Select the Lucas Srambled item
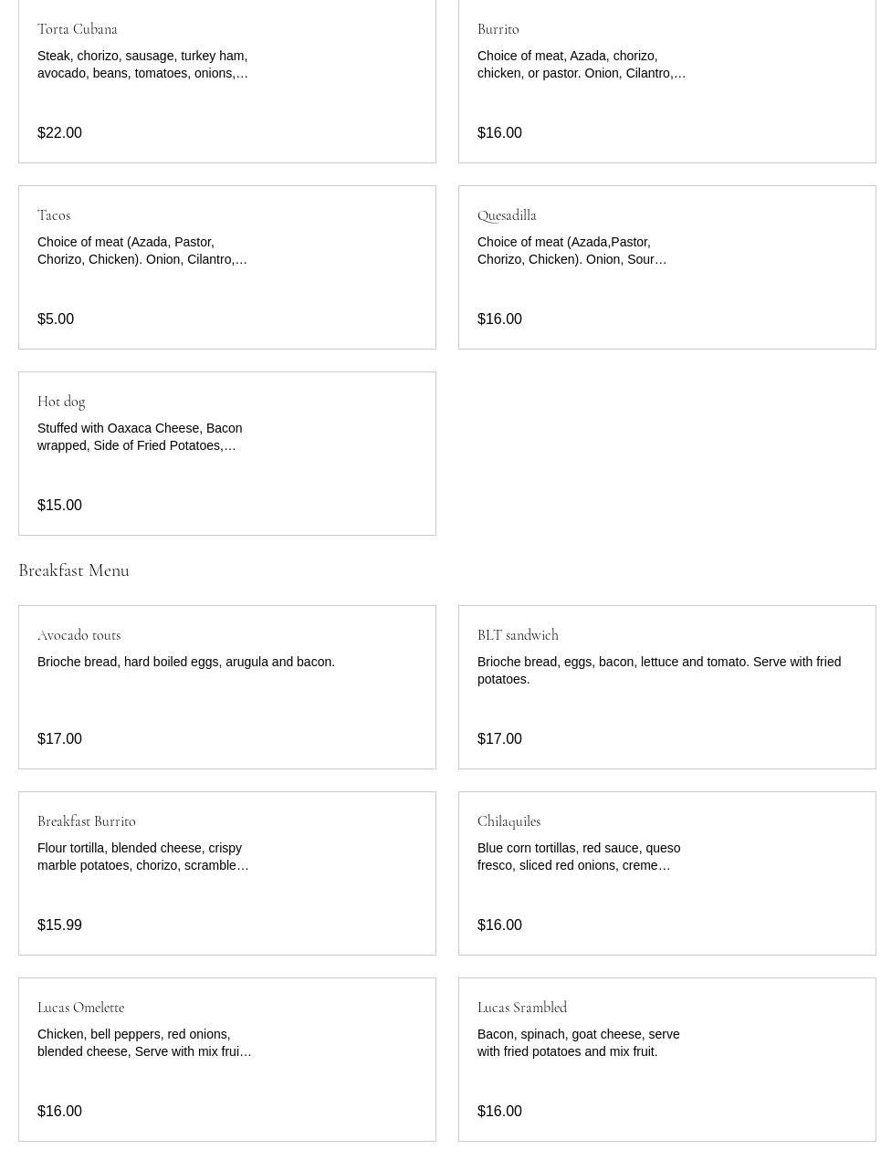Screen dimensions: 881x1160 (x=522, y=1008)
